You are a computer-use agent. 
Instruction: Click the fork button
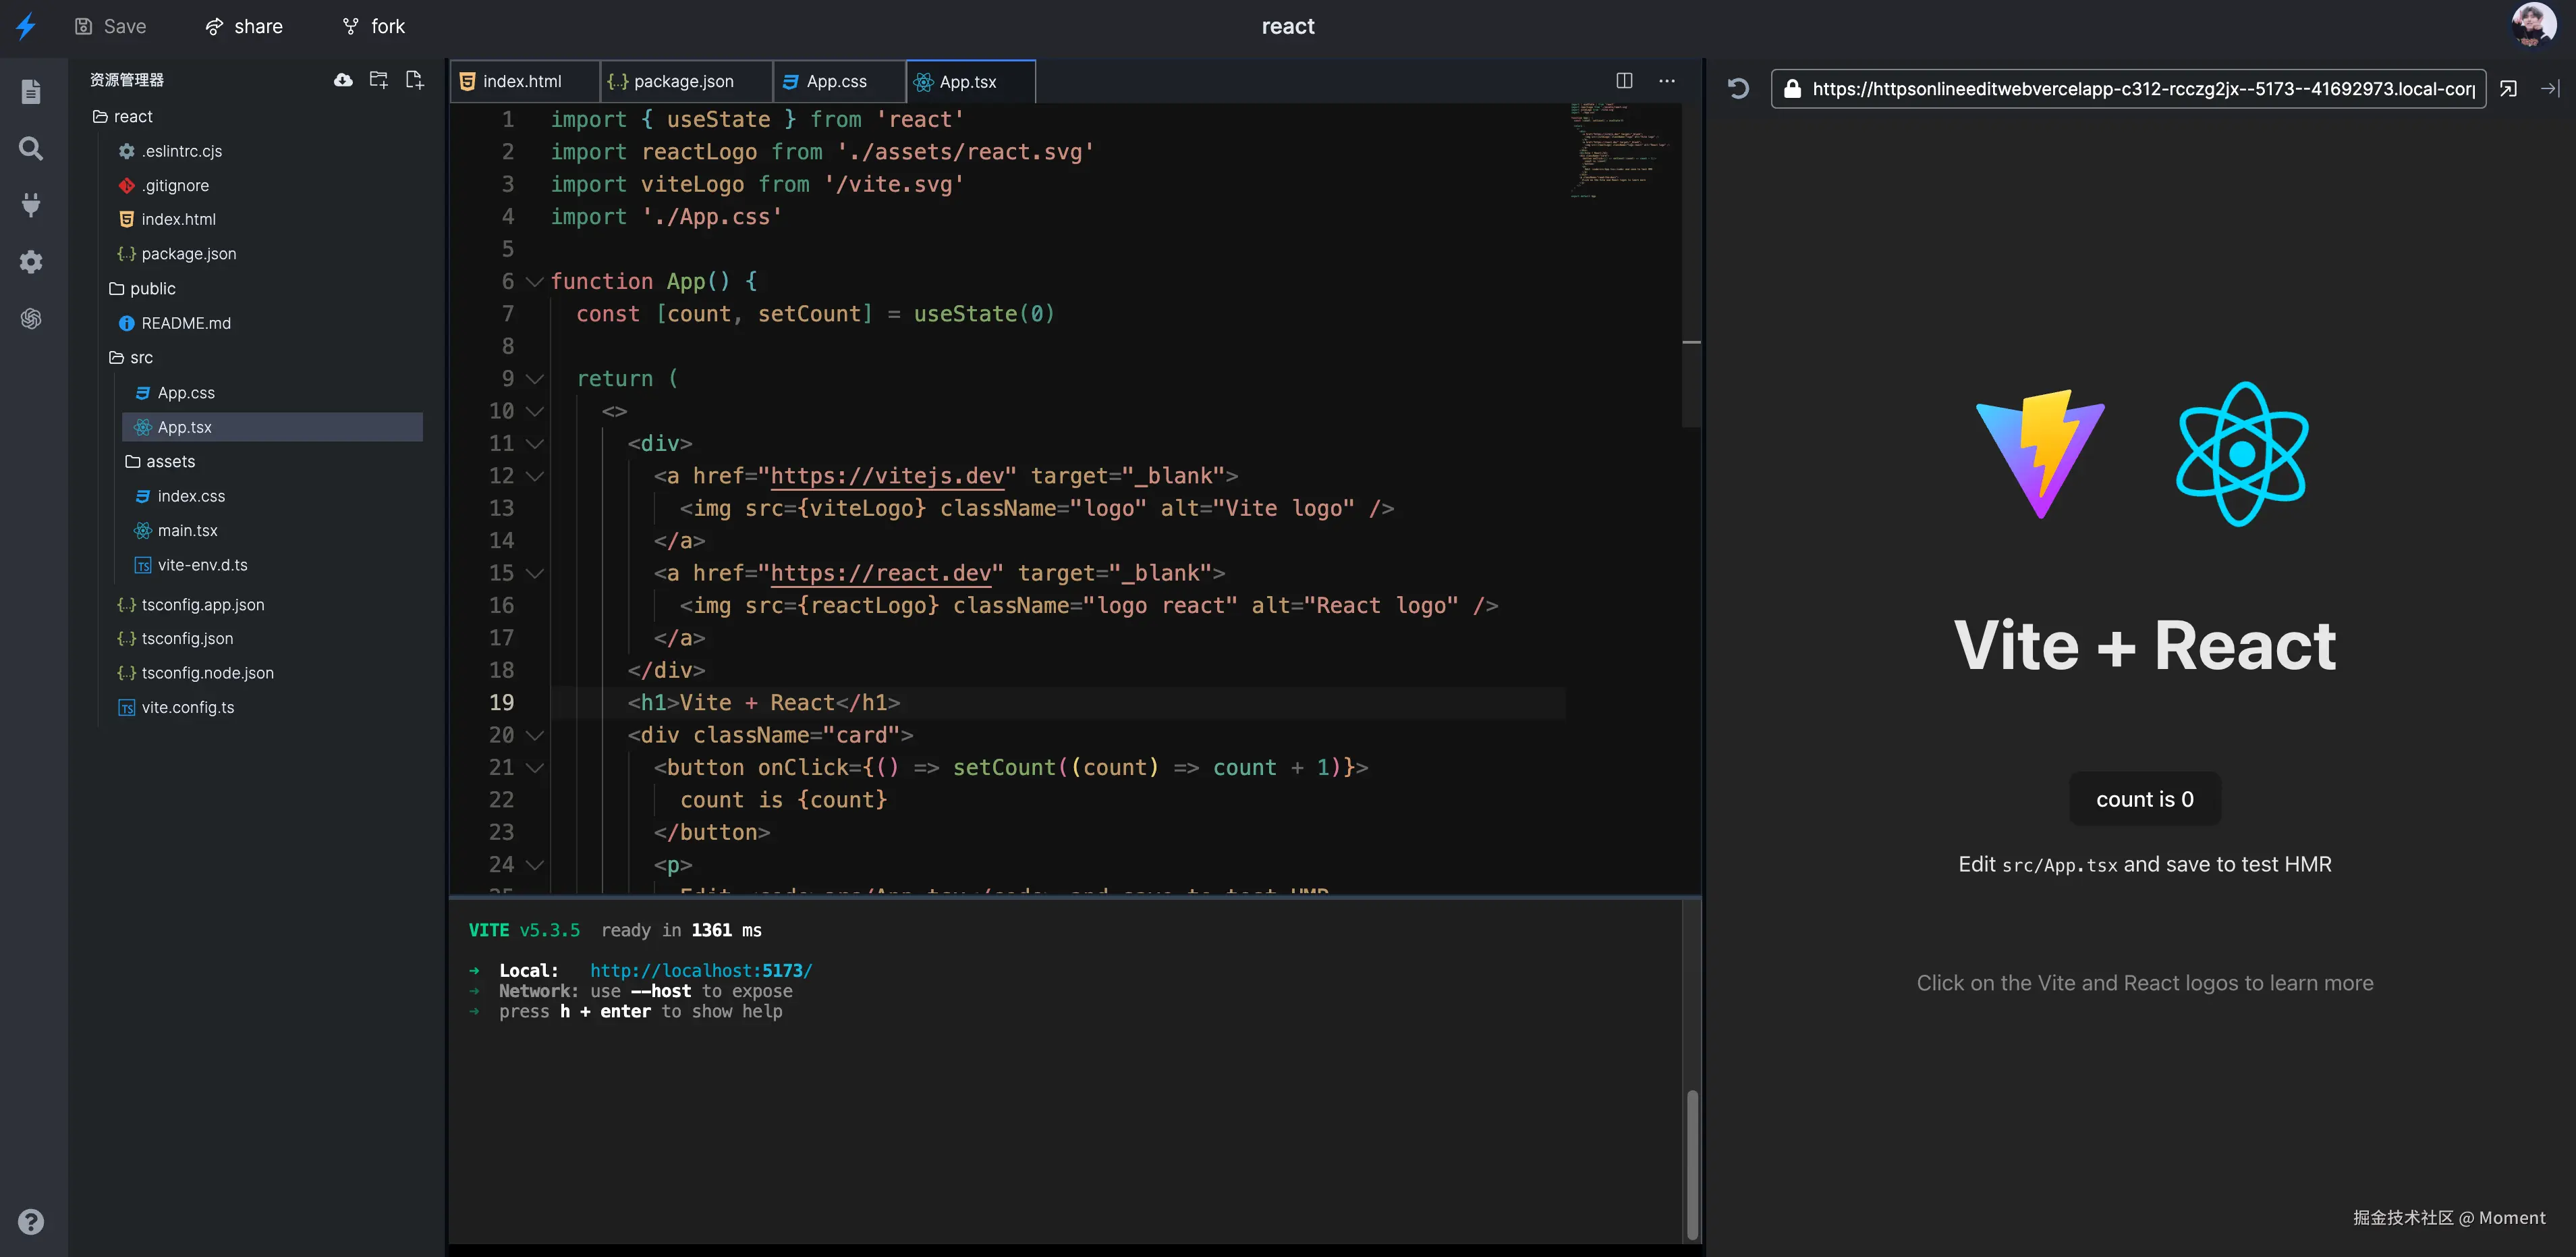374,27
